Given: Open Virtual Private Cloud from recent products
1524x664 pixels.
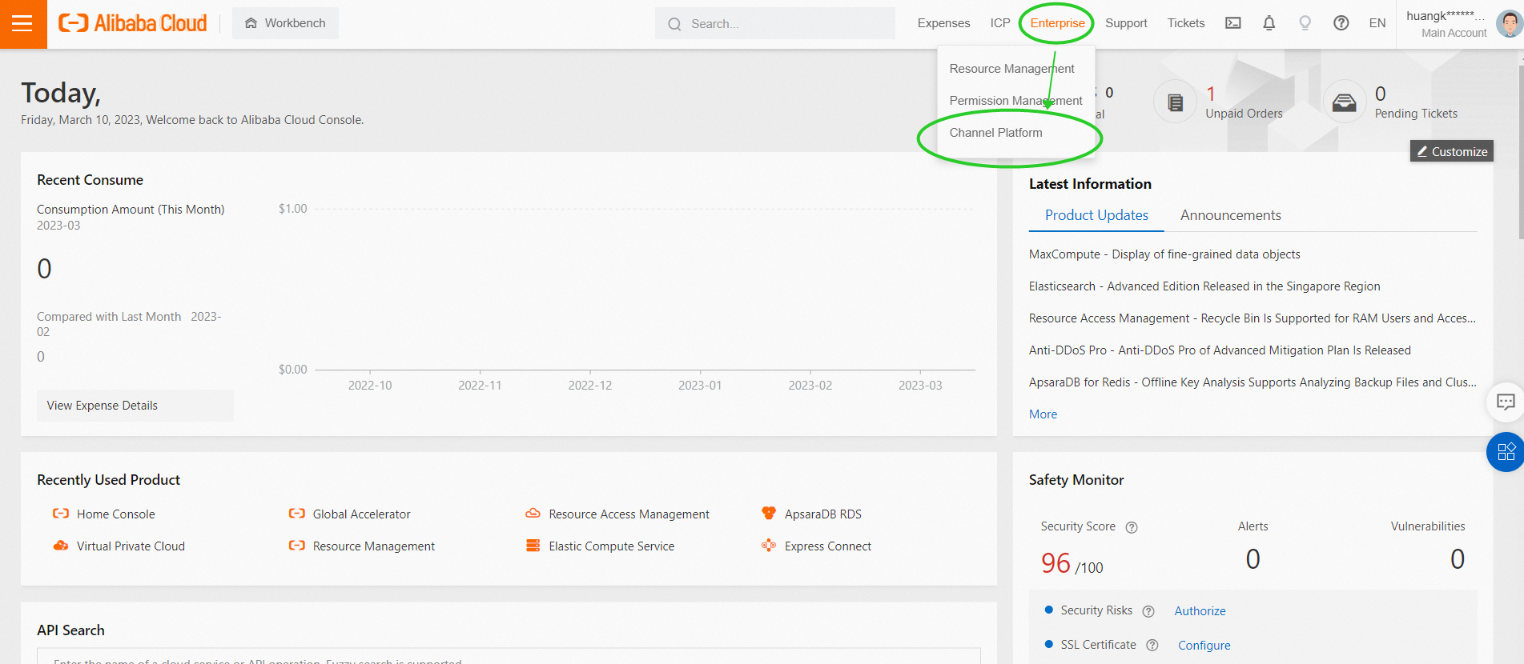Looking at the screenshot, I should (x=131, y=546).
